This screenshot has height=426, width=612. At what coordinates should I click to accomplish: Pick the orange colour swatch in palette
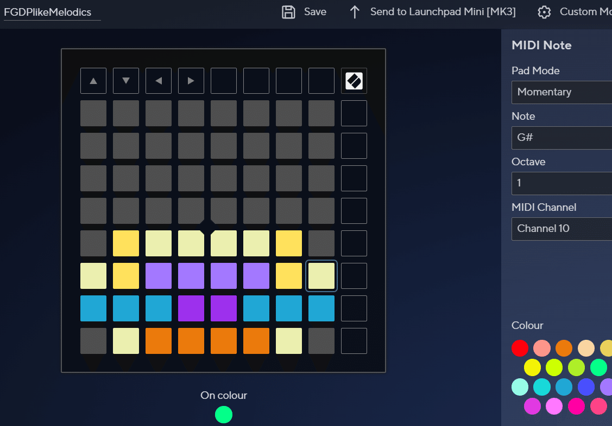(564, 348)
